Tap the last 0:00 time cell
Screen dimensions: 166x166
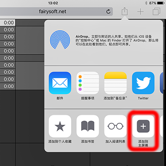coord(7,86)
